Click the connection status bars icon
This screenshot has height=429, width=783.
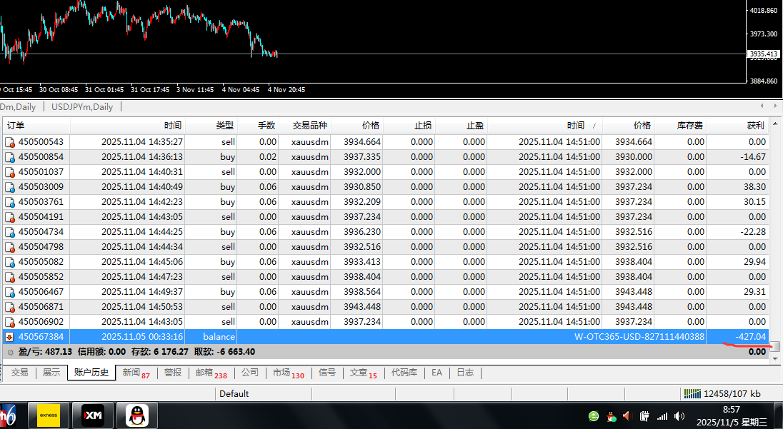point(692,393)
